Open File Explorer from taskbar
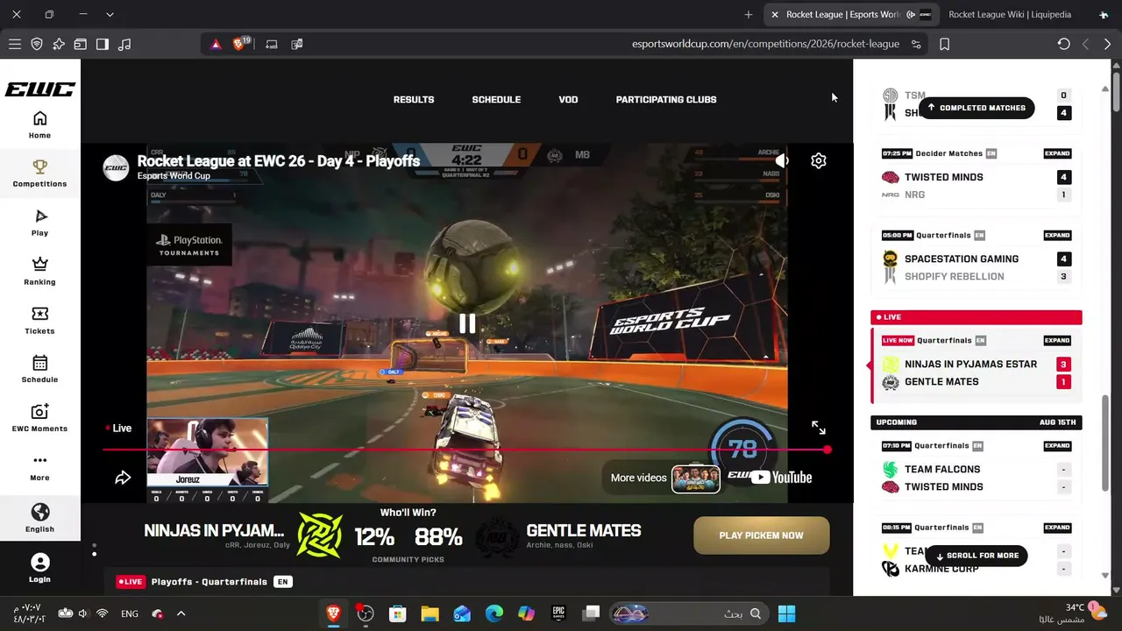This screenshot has width=1122, height=631. tap(430, 613)
